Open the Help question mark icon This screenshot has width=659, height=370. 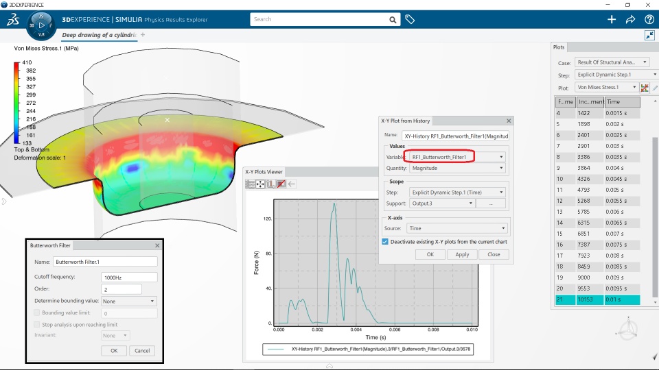[x=649, y=19]
